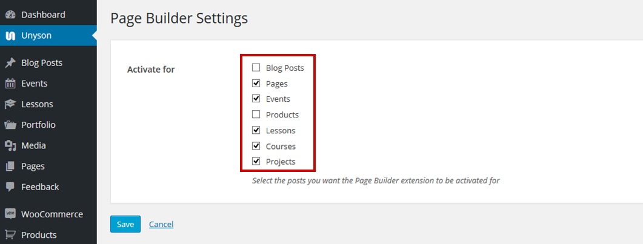Click the Lessons graduation cap icon
This screenshot has height=244, width=643.
10,104
